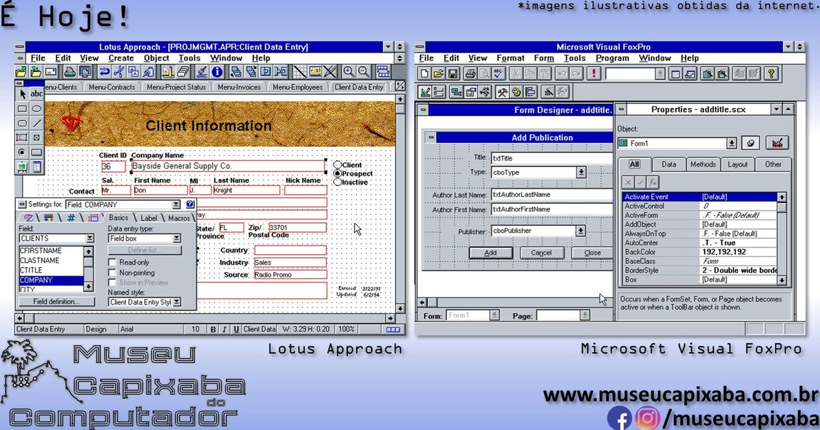Click the hammer and wrench toolbar icon in FoxPro
820x430 pixels.
click(502, 92)
